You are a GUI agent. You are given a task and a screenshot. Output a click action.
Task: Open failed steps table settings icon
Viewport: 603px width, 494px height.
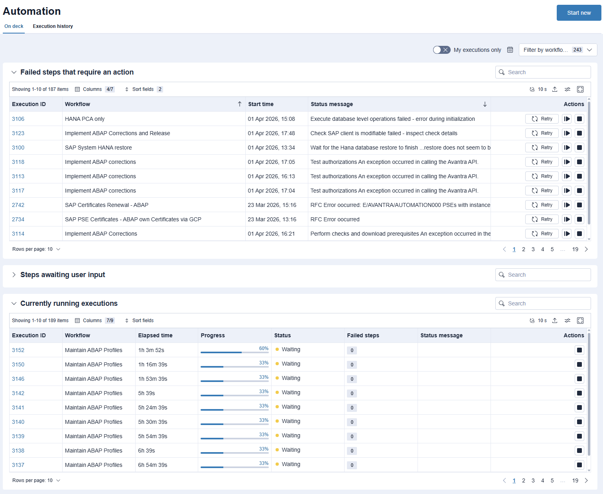point(568,89)
